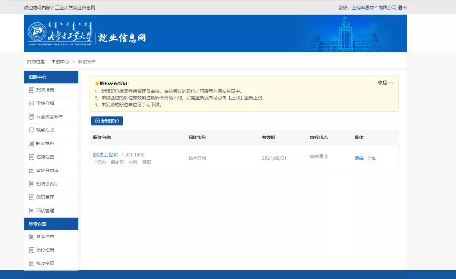This screenshot has width=456, height=279.
Task: Click 单位中心 in the breadcrumb
Action: pos(60,62)
